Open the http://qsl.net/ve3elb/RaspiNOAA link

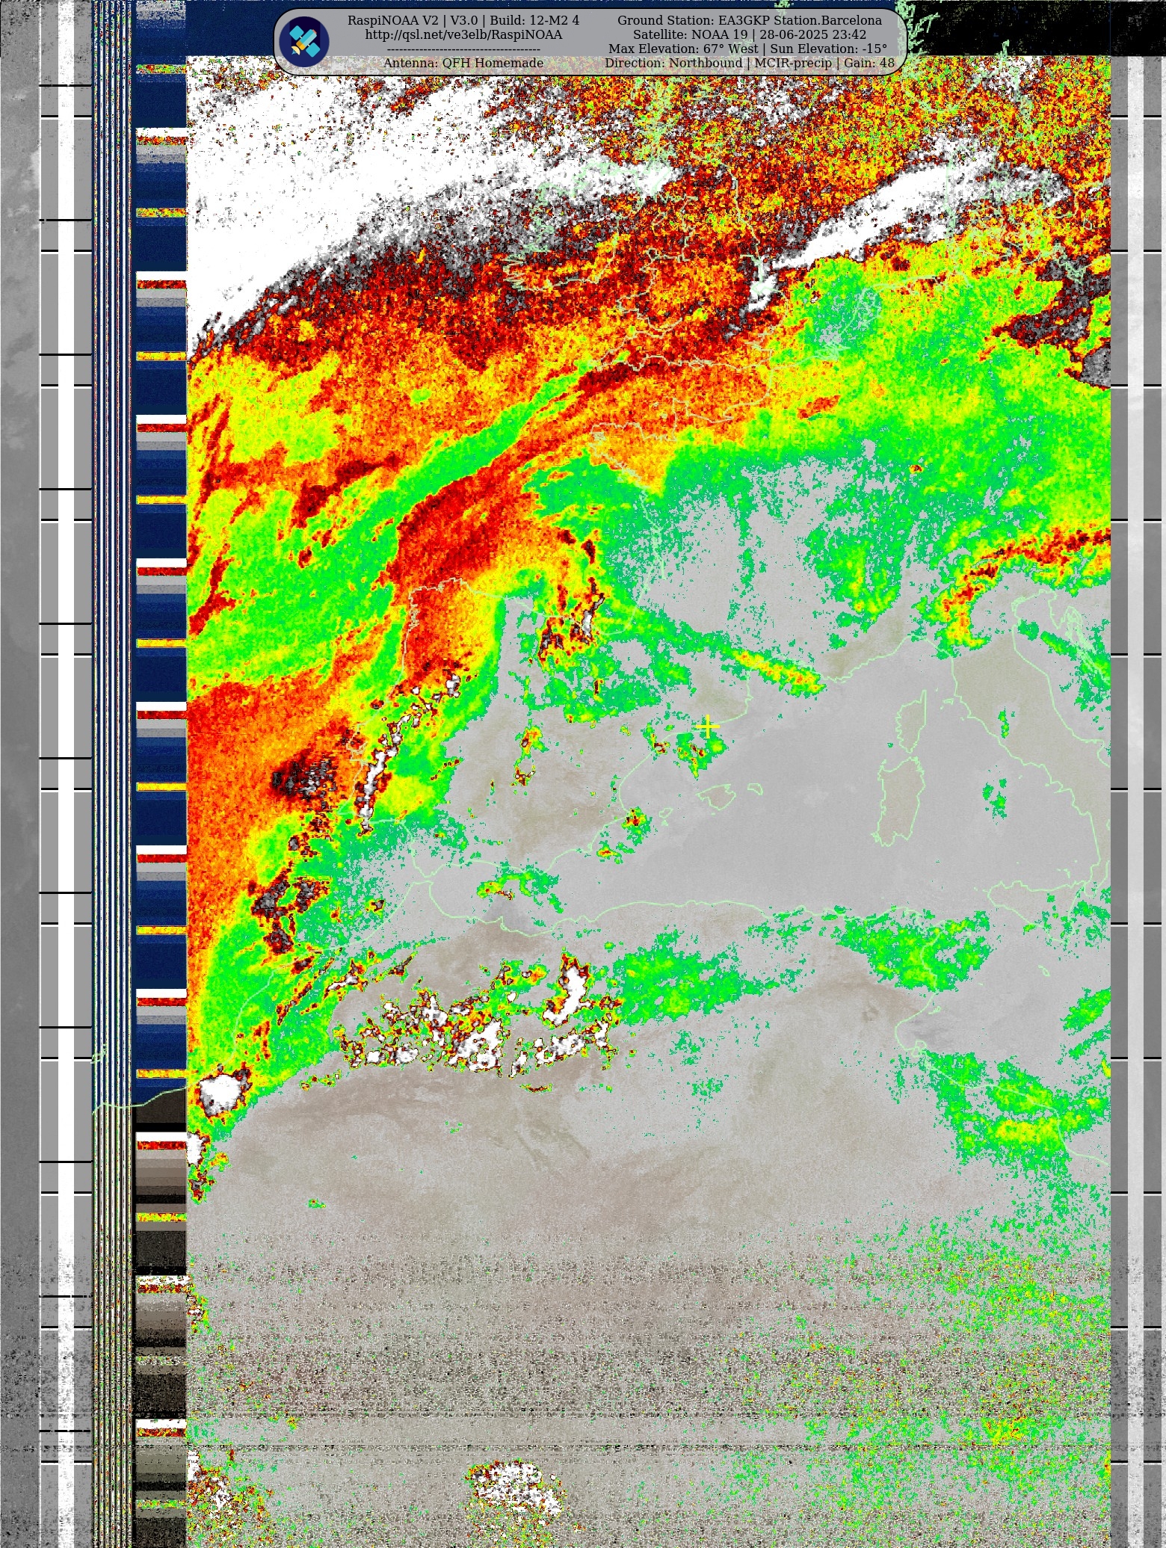463,34
